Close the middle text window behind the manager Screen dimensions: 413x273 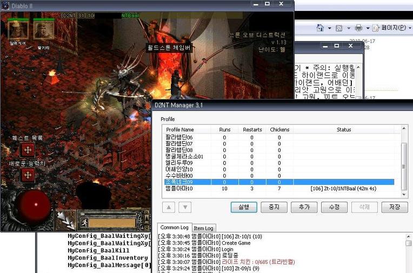point(350,46)
